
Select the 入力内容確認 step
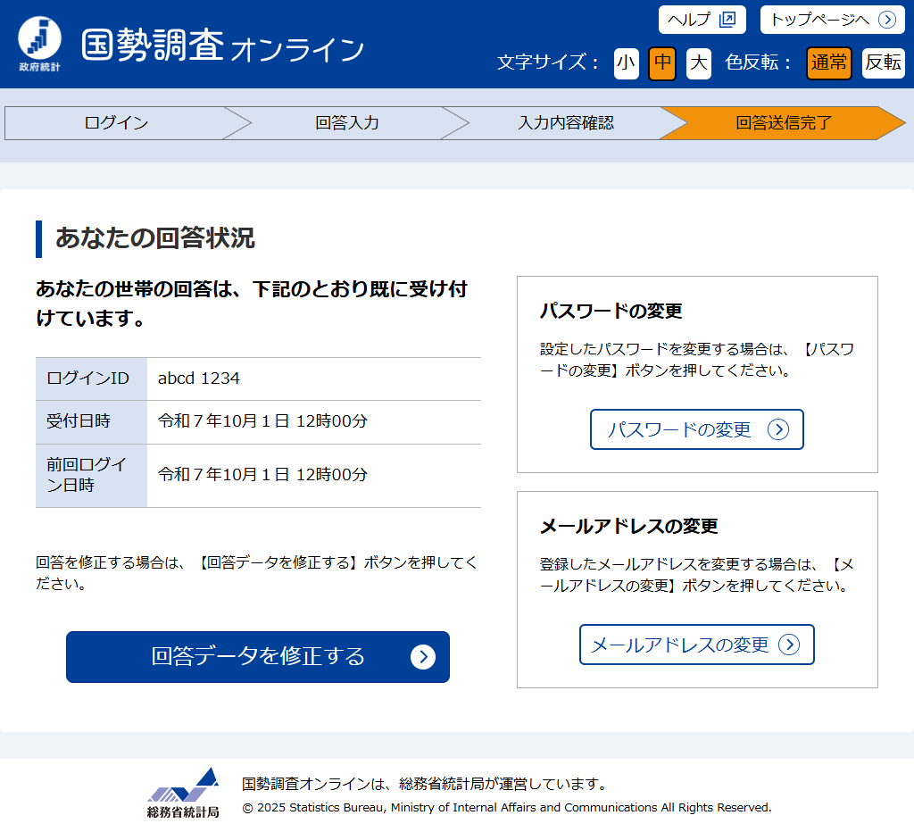point(566,123)
